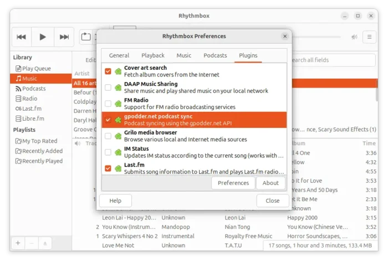Click Help in Preferences dialog
Viewport: 388px width, 262px height.
(115, 201)
